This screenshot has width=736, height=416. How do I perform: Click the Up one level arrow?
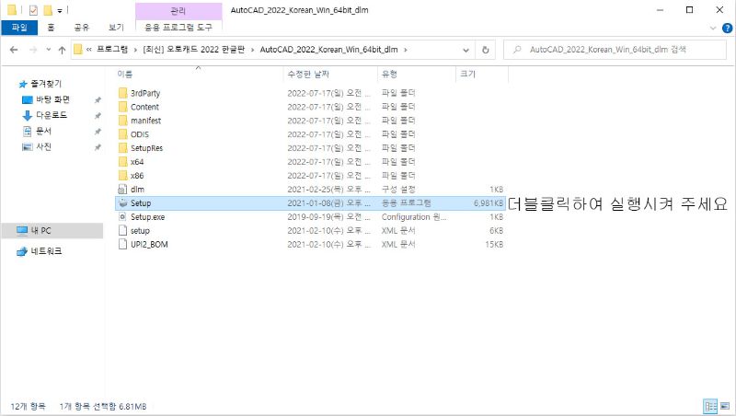(61, 49)
